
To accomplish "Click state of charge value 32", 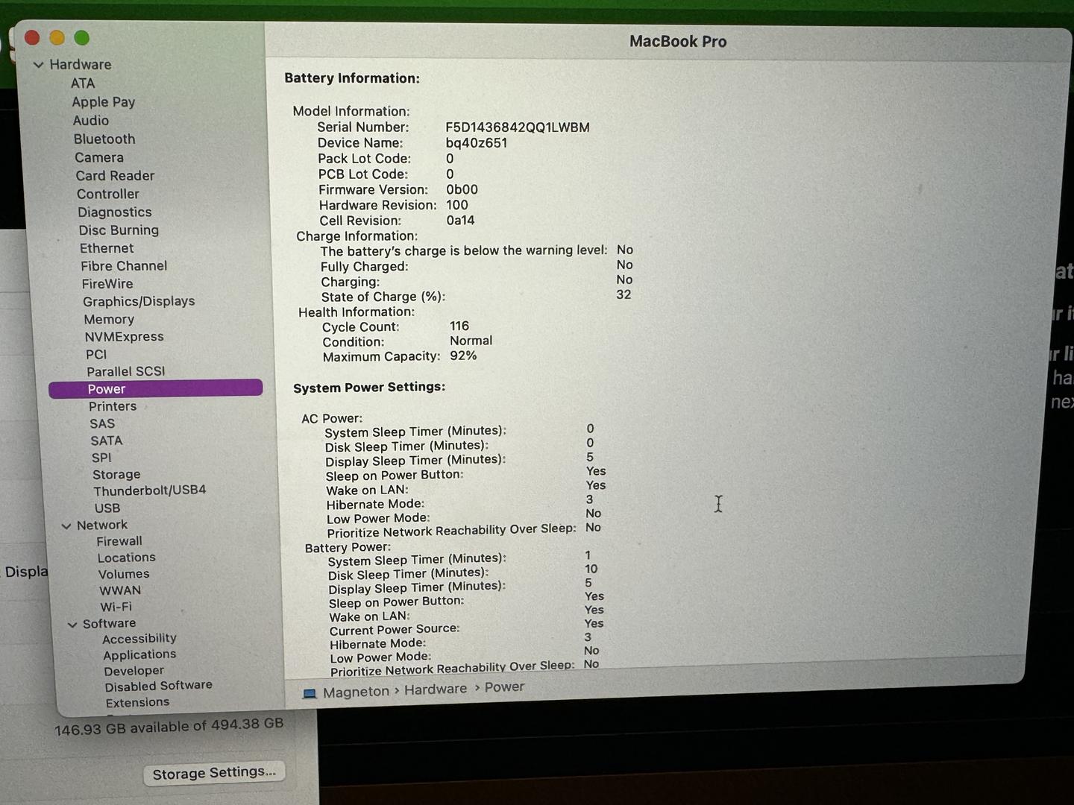I will click(624, 294).
